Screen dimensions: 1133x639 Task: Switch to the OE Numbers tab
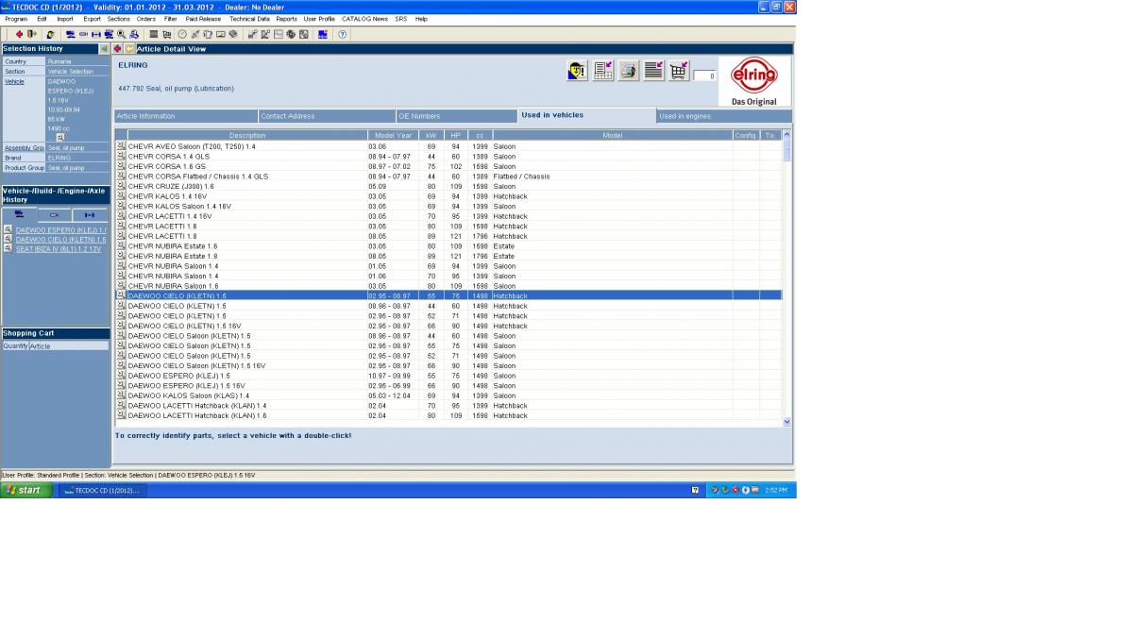(x=456, y=116)
